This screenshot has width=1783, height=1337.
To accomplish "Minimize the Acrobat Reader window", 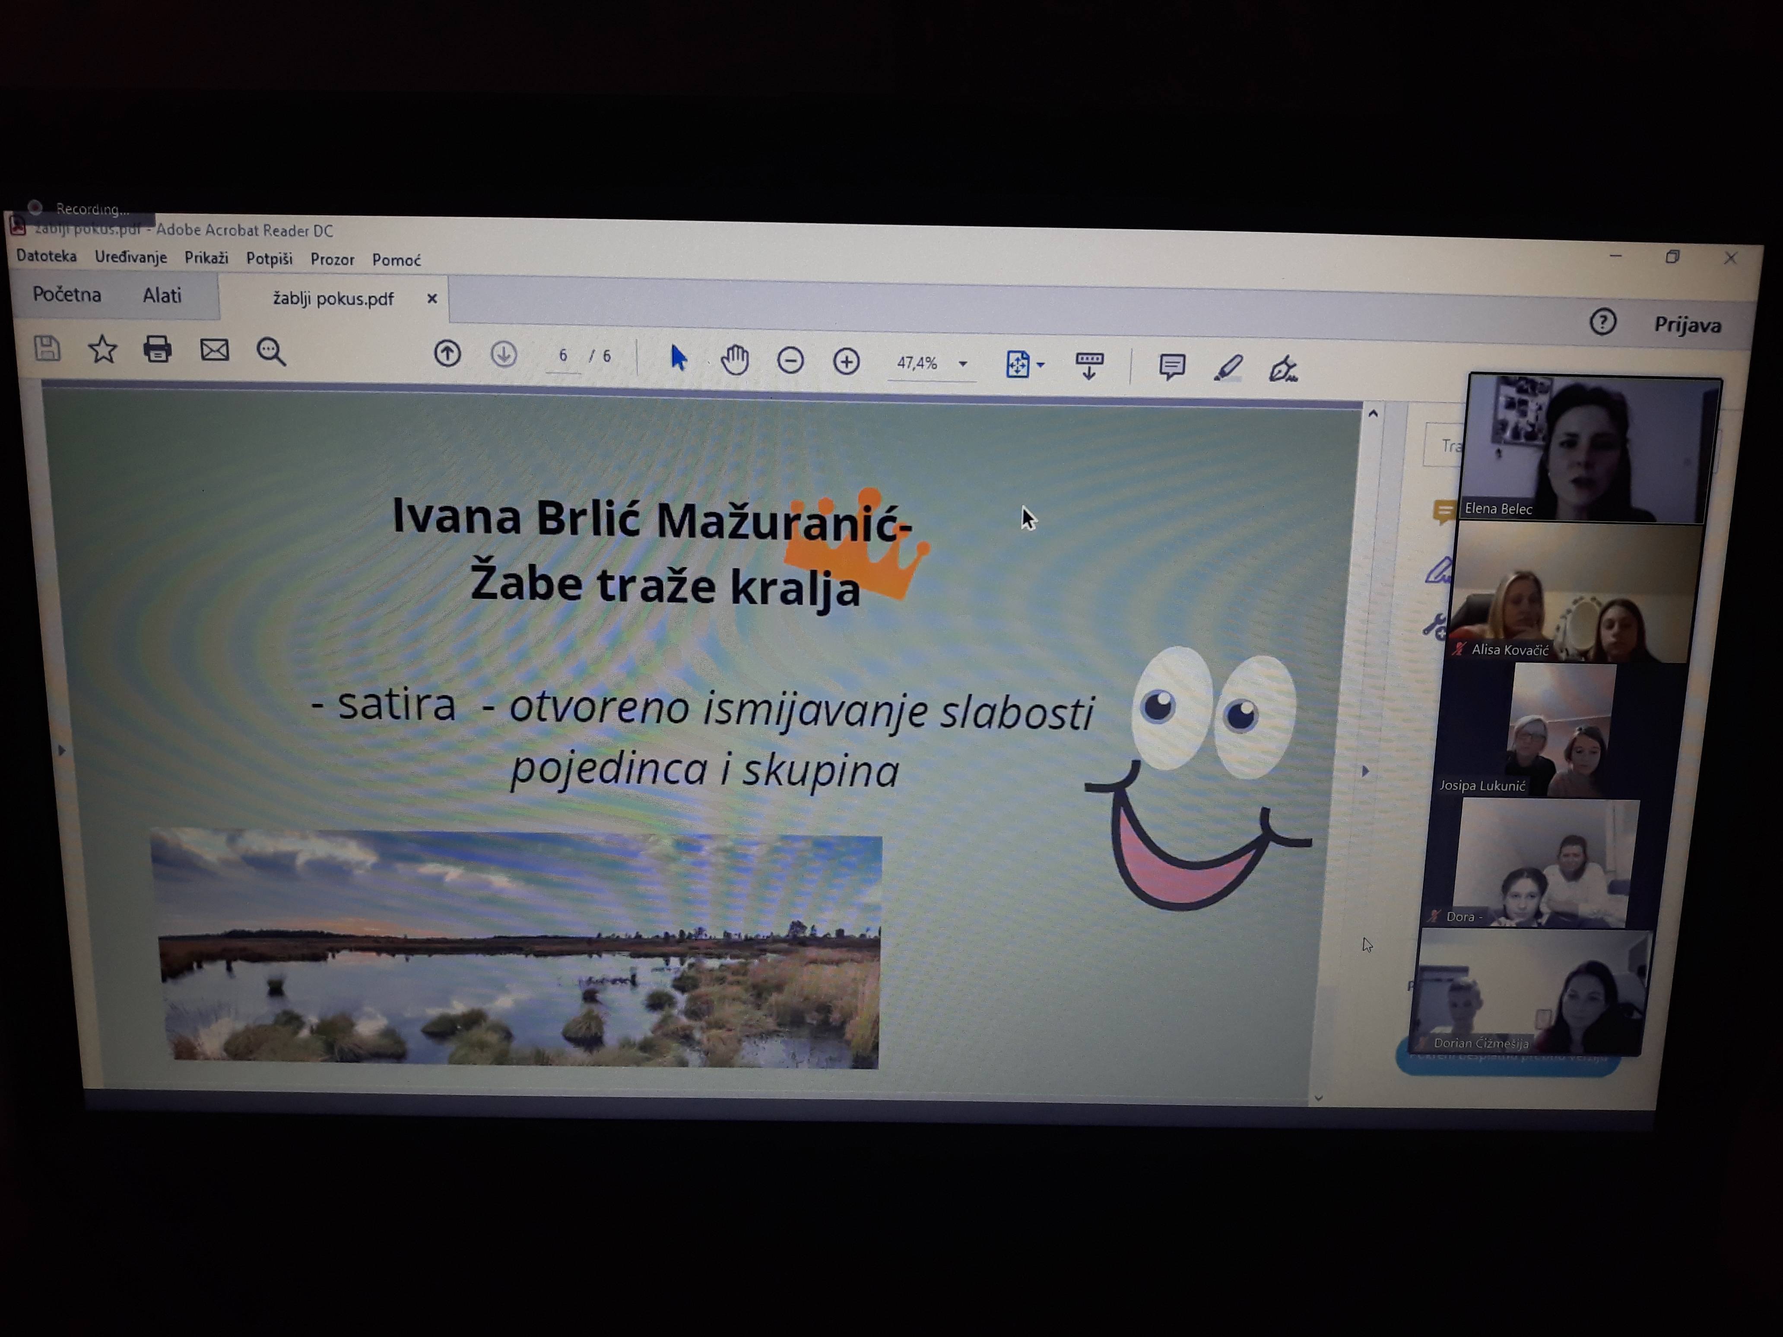I will [x=1615, y=256].
